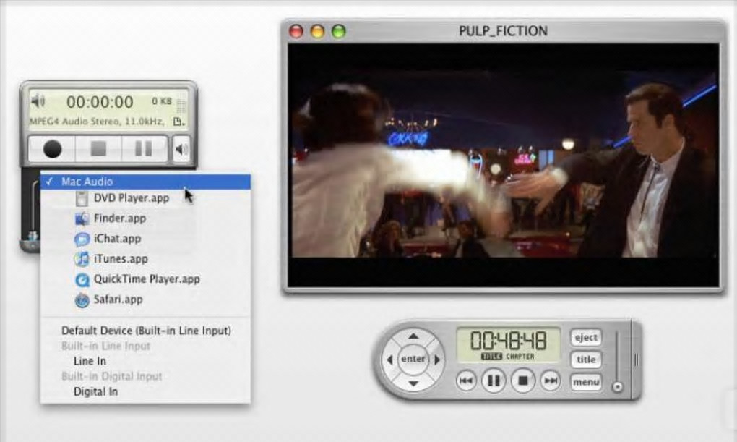This screenshot has height=442, width=737.
Task: Open the DVD menu with menu button
Action: 586,382
